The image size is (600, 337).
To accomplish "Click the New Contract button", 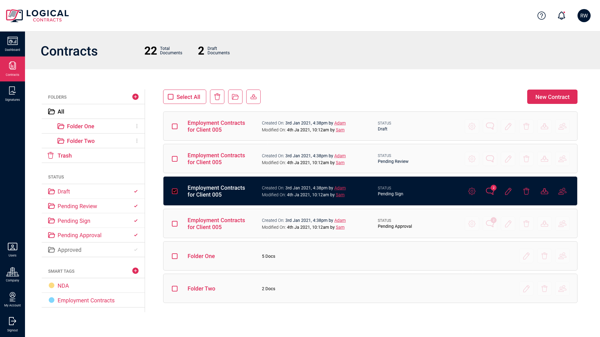I will [x=552, y=97].
